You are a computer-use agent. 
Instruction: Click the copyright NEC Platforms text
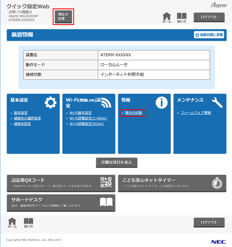pyautogui.click(x=34, y=240)
